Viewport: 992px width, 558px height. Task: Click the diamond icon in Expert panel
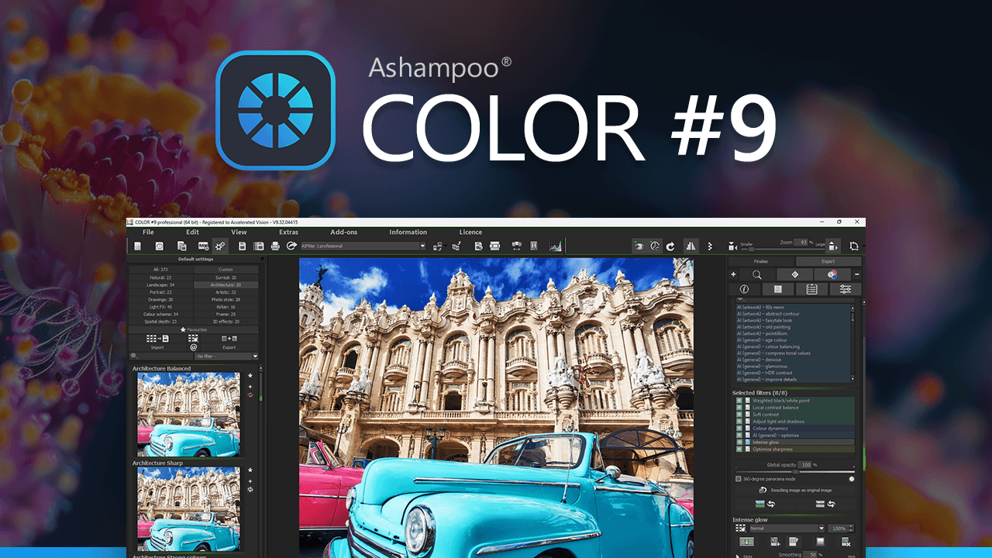[794, 274]
